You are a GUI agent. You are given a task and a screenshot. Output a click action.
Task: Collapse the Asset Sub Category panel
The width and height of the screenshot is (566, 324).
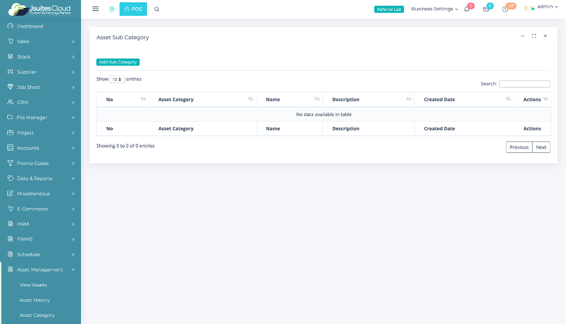point(522,36)
